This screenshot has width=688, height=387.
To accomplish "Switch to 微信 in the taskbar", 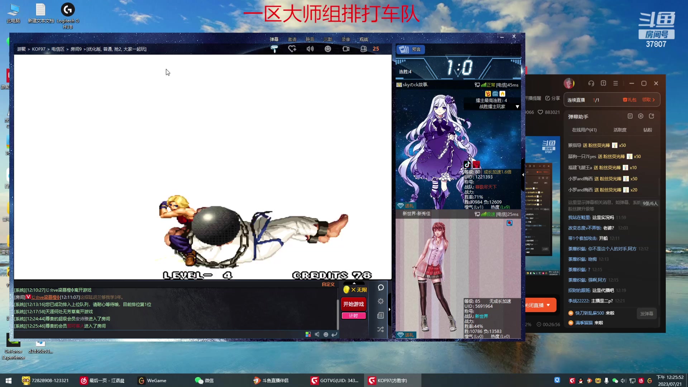I will (205, 381).
